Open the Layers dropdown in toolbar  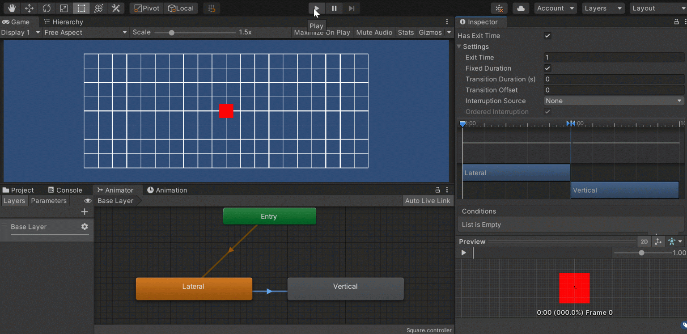point(603,8)
